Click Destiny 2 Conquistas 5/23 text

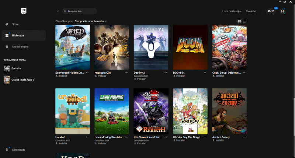141,76
